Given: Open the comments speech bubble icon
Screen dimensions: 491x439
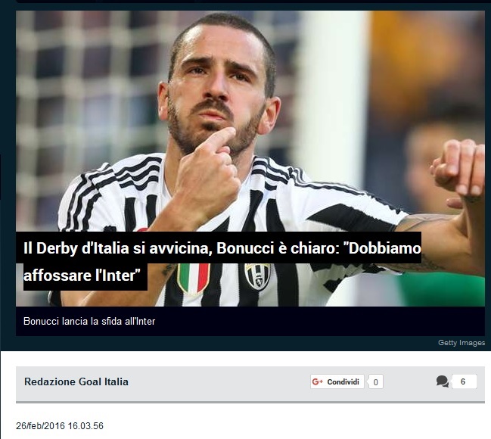Looking at the screenshot, I should (x=442, y=381).
